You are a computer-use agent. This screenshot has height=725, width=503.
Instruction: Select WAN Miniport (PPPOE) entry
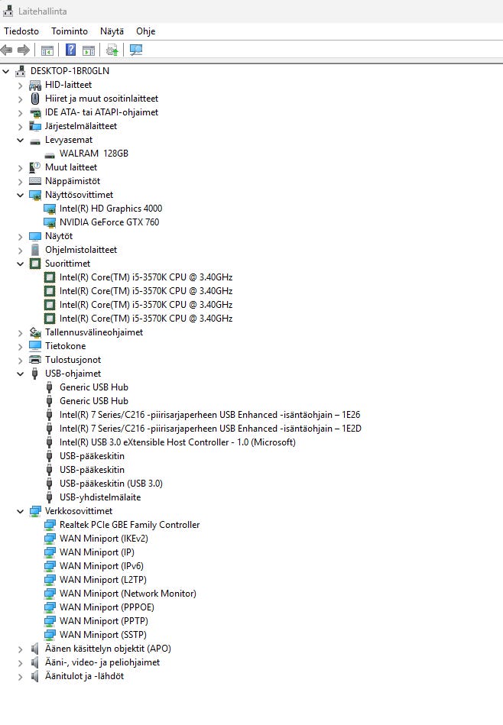pos(107,607)
